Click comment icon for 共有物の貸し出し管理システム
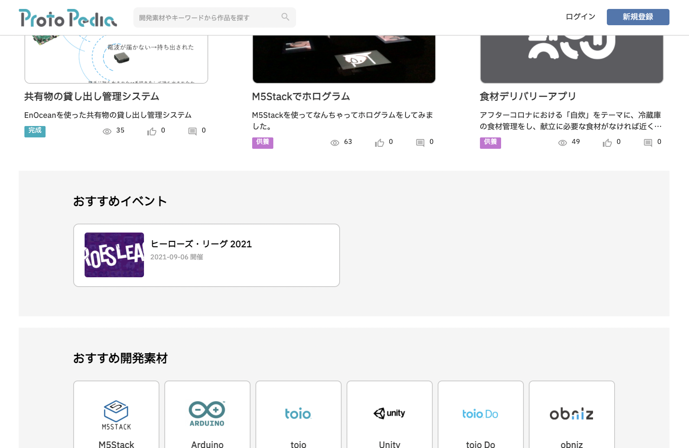The width and height of the screenshot is (689, 448). [192, 131]
